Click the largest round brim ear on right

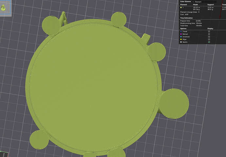click(174, 104)
